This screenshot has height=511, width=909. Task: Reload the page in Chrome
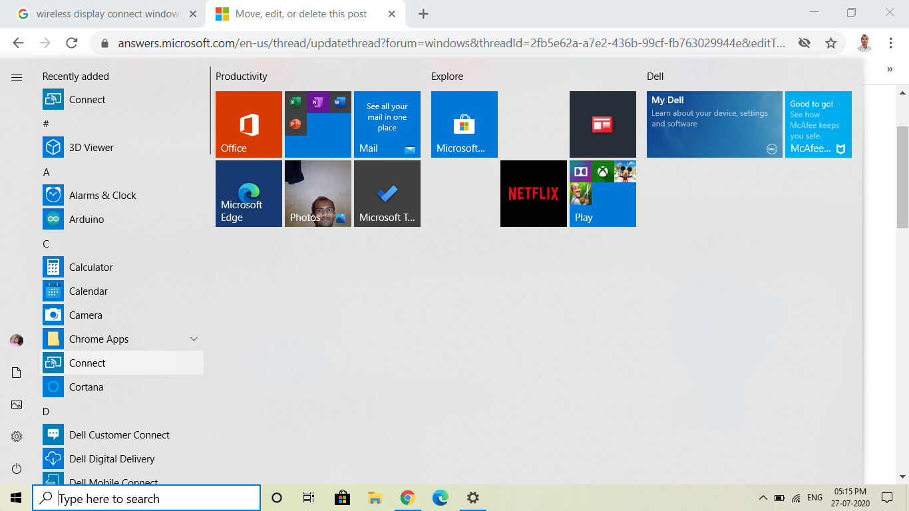click(x=72, y=43)
